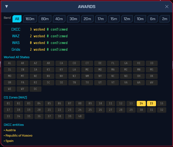This screenshot has height=147, width=173.
Task: Select the 6m band filter
Action: tap(153, 19)
